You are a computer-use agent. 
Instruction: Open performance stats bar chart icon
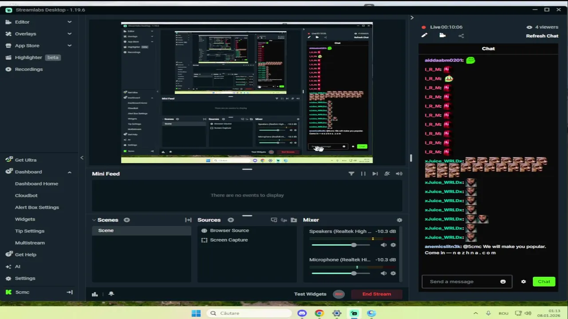pos(95,294)
